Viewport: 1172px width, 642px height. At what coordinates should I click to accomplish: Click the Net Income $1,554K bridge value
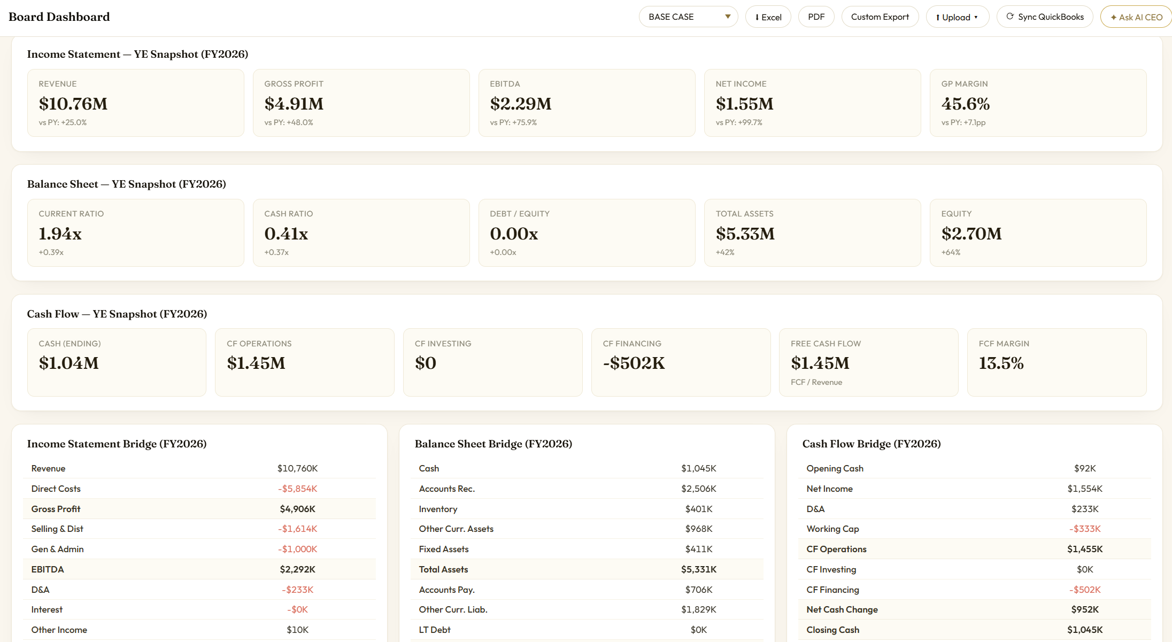(1085, 489)
